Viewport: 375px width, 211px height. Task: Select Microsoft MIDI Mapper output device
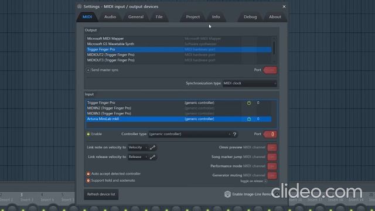point(179,39)
